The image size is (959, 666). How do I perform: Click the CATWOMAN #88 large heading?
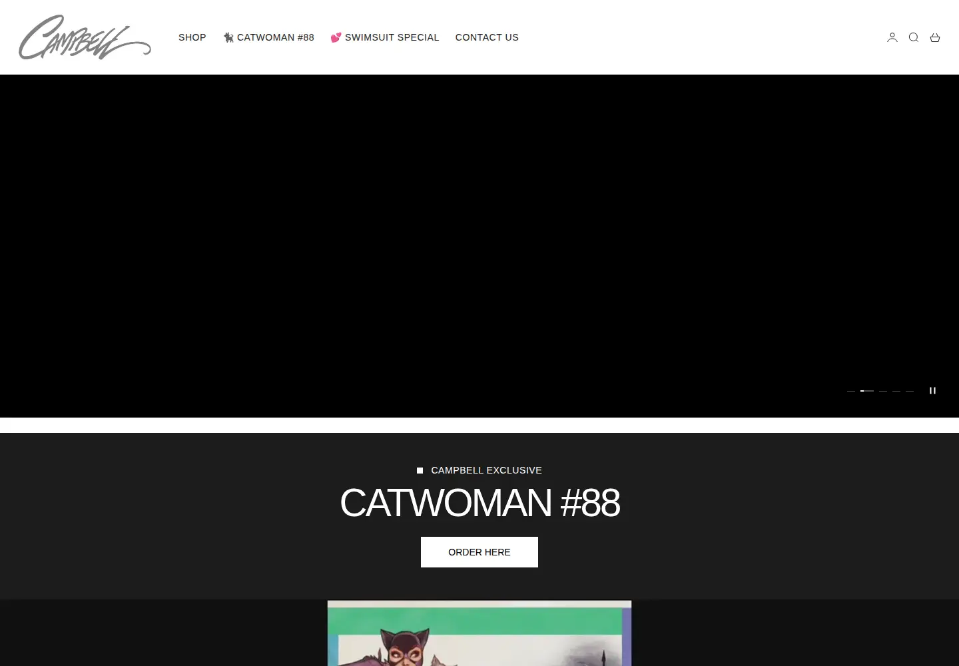479,503
